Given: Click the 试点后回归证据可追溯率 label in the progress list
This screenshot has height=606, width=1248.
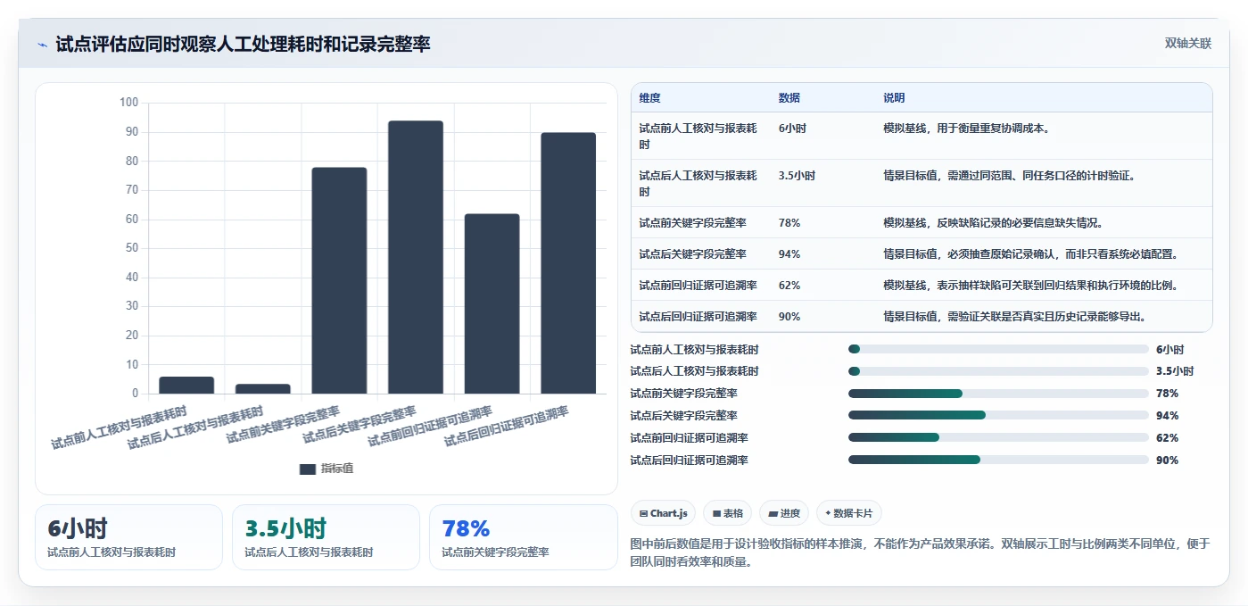Looking at the screenshot, I should [689, 460].
